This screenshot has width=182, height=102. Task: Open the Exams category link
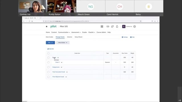[54, 58]
